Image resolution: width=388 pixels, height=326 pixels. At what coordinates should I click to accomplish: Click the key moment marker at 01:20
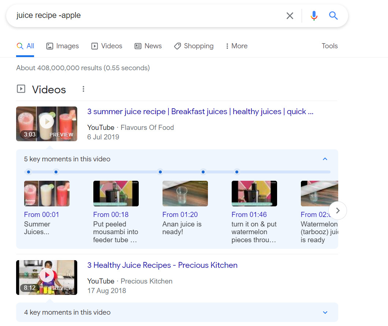pos(160,172)
